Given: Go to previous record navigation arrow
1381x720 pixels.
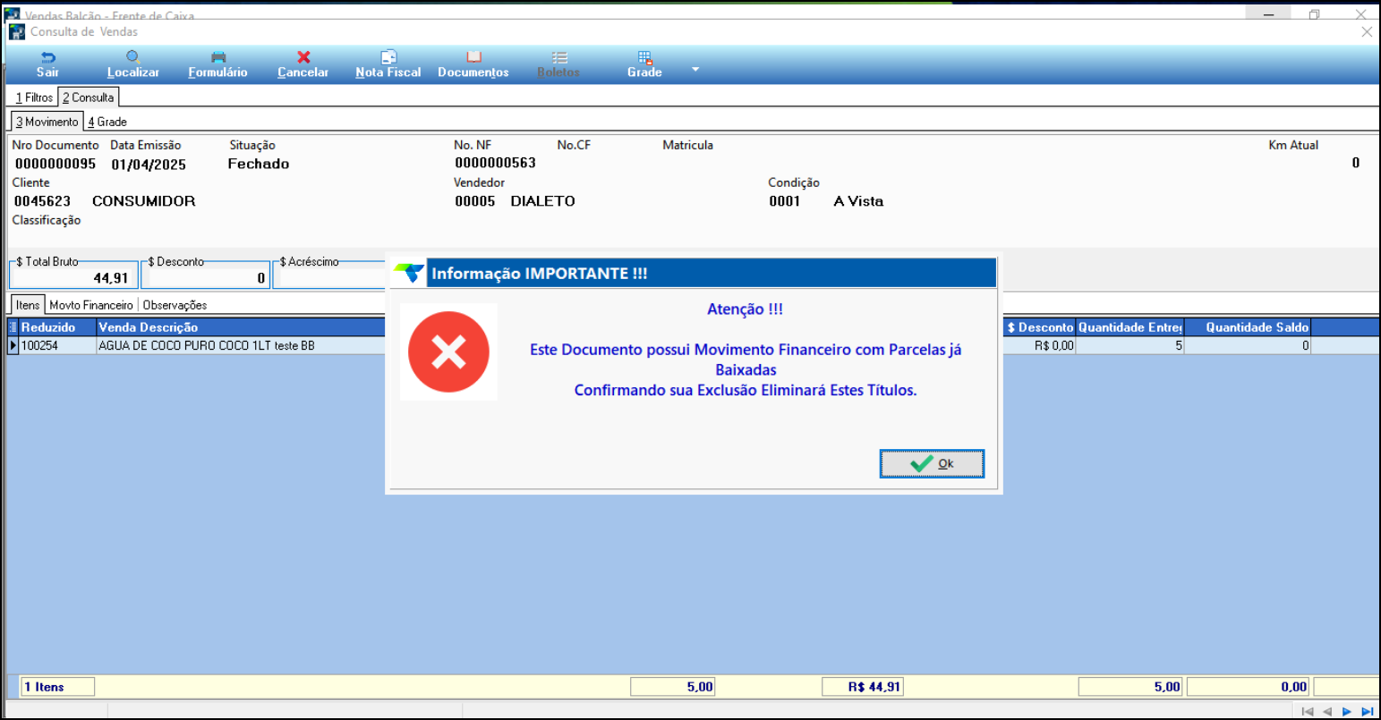Looking at the screenshot, I should [x=1327, y=712].
